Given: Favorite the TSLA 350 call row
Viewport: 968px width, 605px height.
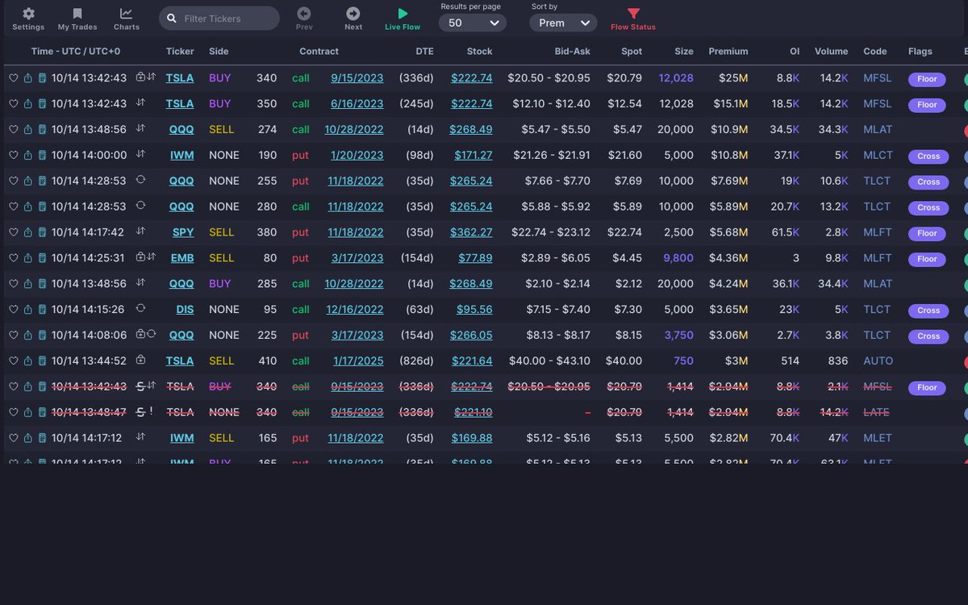Looking at the screenshot, I should [14, 104].
